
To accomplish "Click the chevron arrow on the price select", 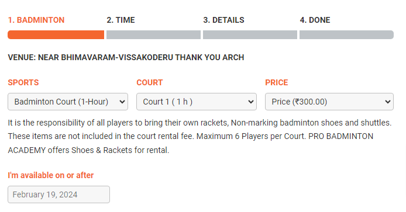I will pyautogui.click(x=388, y=102).
